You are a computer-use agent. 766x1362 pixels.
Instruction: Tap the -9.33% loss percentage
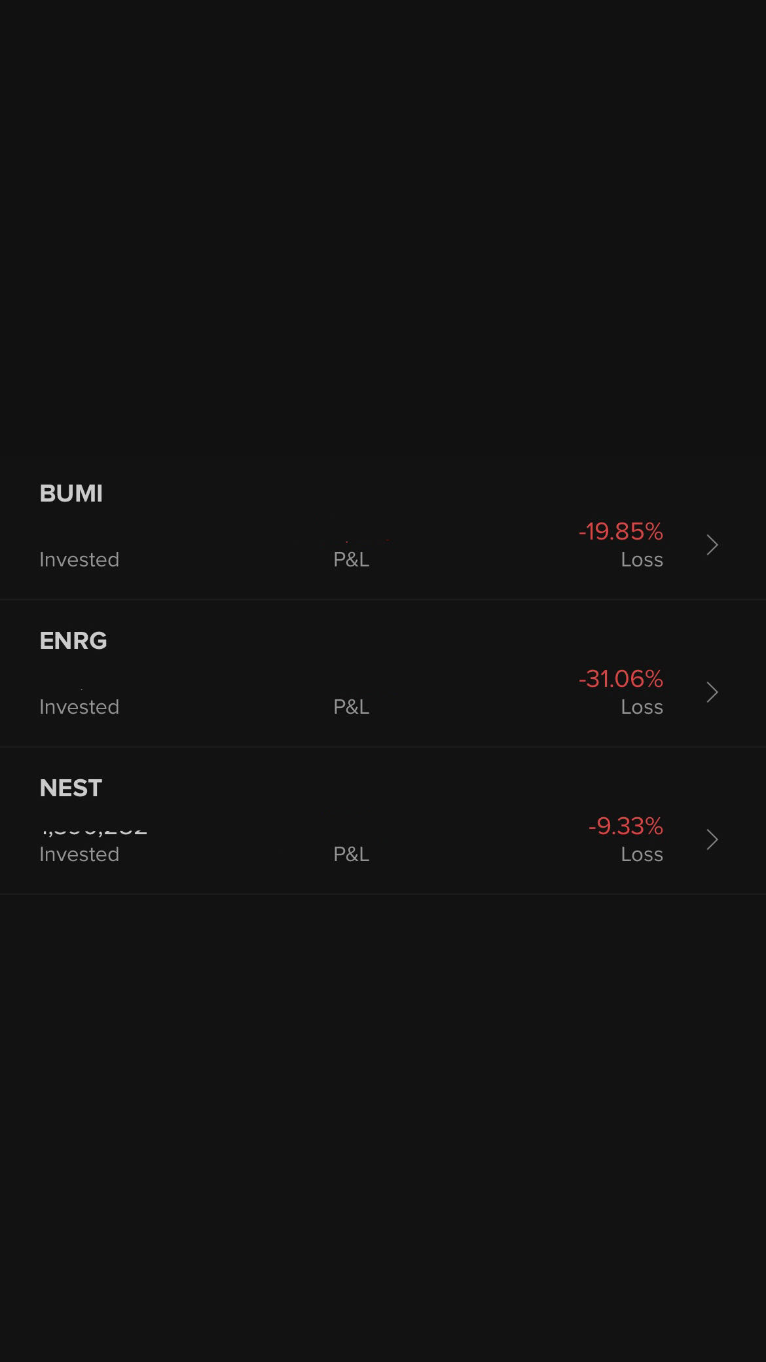tap(626, 826)
